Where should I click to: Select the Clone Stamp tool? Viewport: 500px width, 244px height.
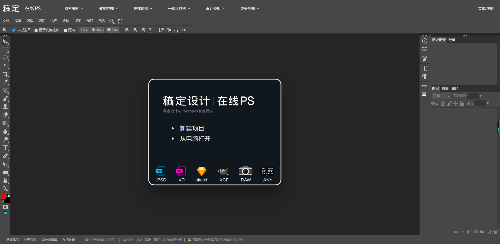[x=5, y=107]
